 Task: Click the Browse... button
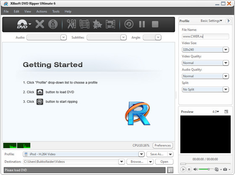(137, 162)
